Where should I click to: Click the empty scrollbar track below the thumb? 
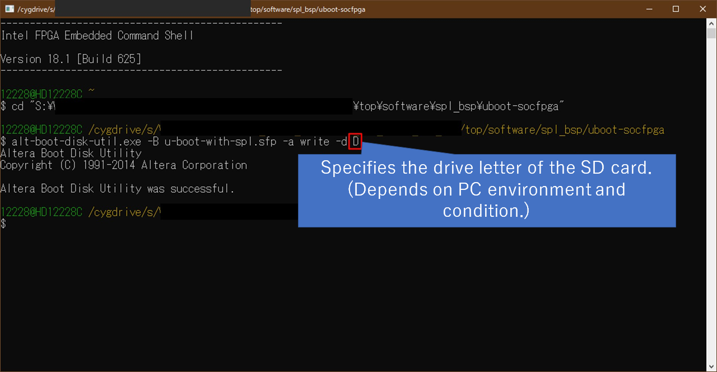[711, 224]
